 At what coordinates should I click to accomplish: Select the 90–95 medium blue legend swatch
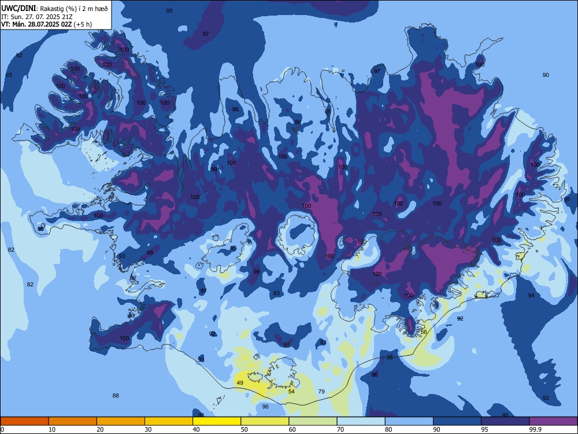(x=457, y=421)
